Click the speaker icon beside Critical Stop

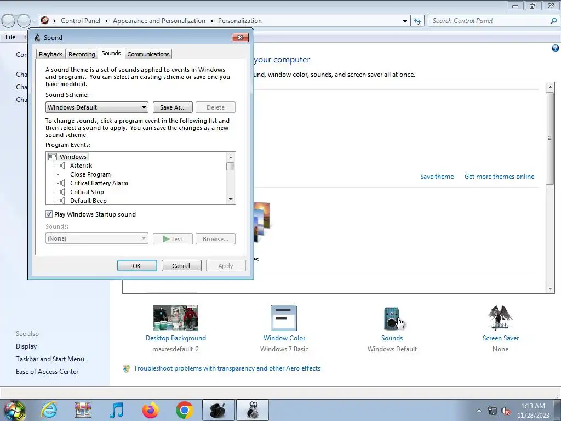(62, 192)
